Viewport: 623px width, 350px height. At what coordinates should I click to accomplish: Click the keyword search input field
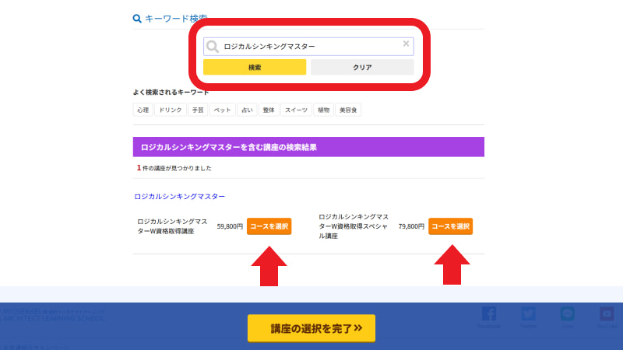pyautogui.click(x=308, y=47)
